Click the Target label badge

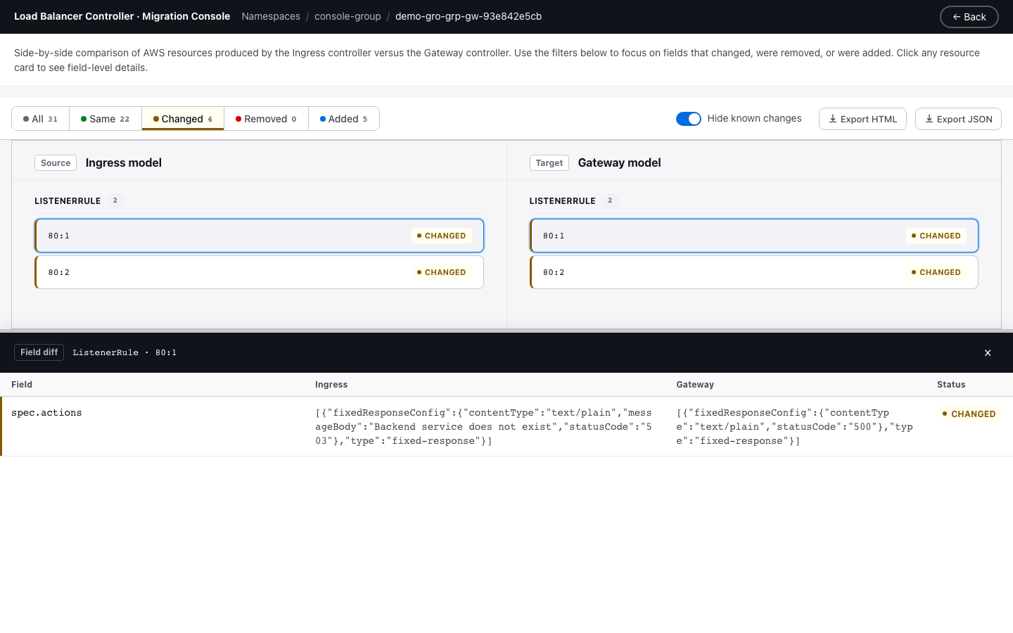(x=549, y=162)
